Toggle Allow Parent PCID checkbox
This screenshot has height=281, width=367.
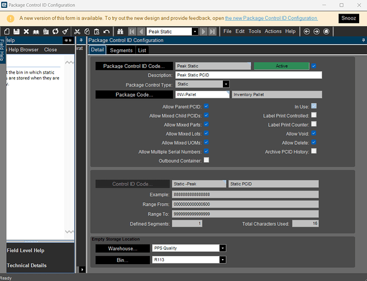point(206,106)
